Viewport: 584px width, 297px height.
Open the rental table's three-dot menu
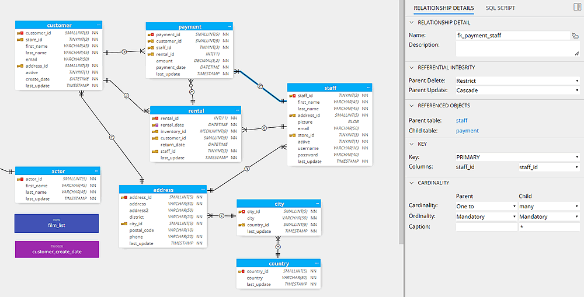pos(237,110)
